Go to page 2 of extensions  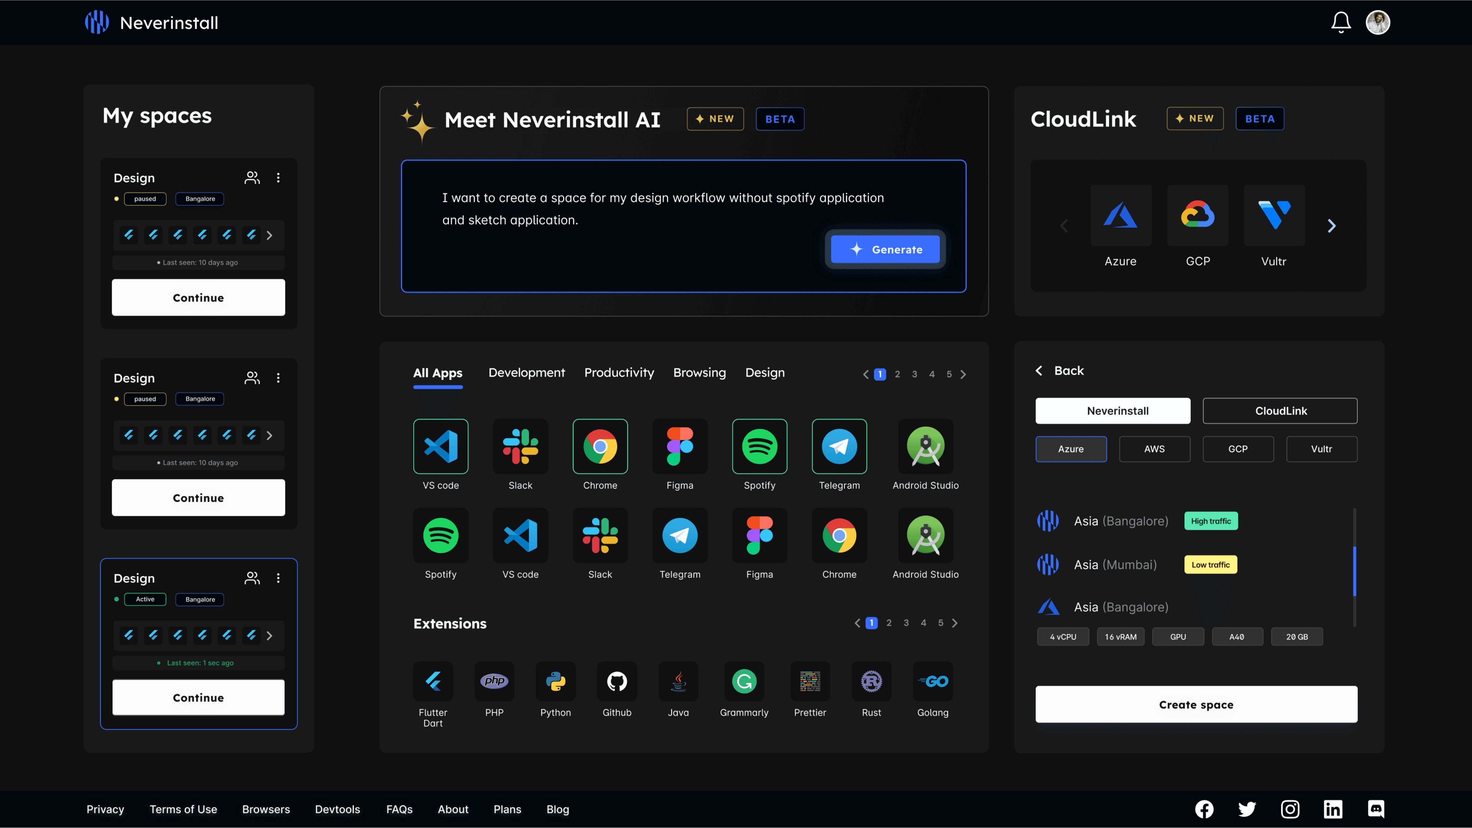coord(889,623)
